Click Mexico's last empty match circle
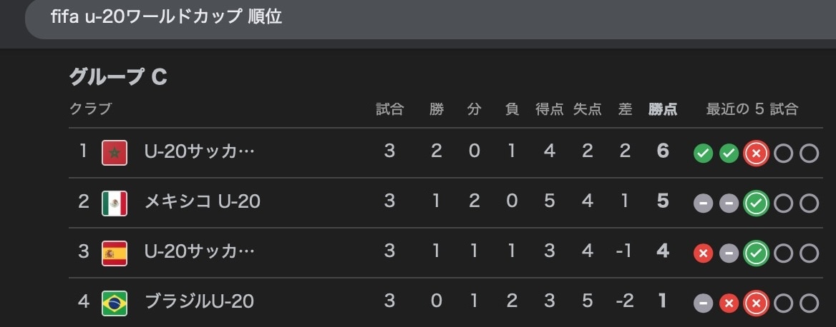 (809, 203)
